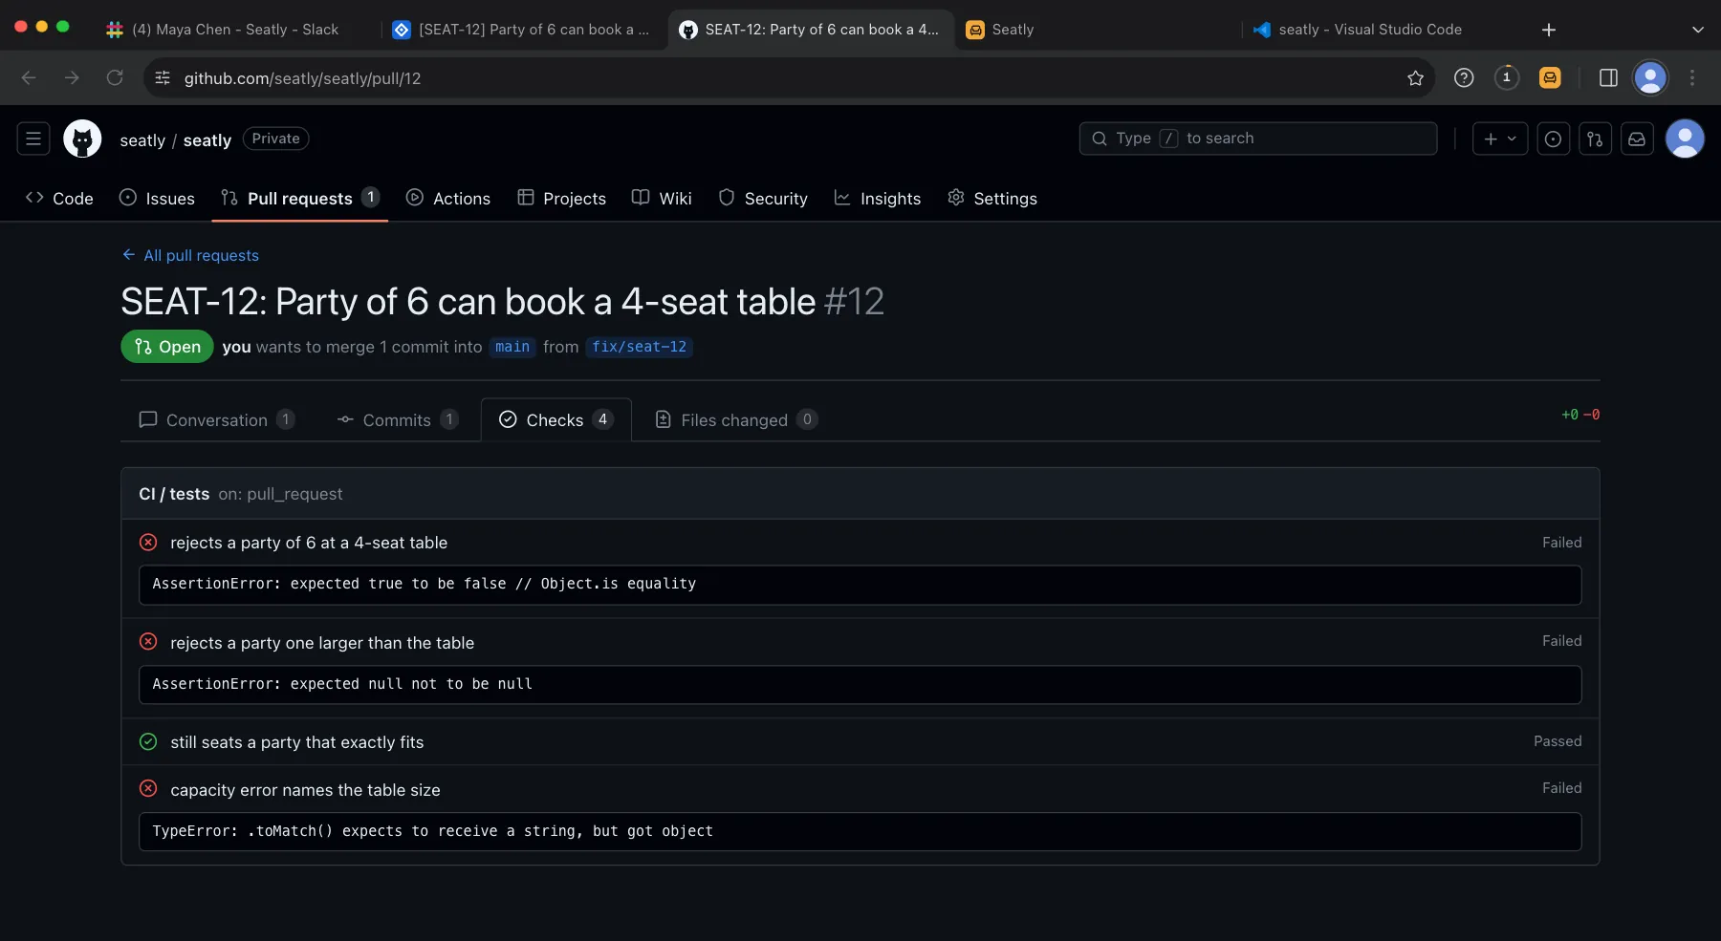This screenshot has width=1721, height=941.
Task: Open the Files changed tab
Action: [x=736, y=419]
